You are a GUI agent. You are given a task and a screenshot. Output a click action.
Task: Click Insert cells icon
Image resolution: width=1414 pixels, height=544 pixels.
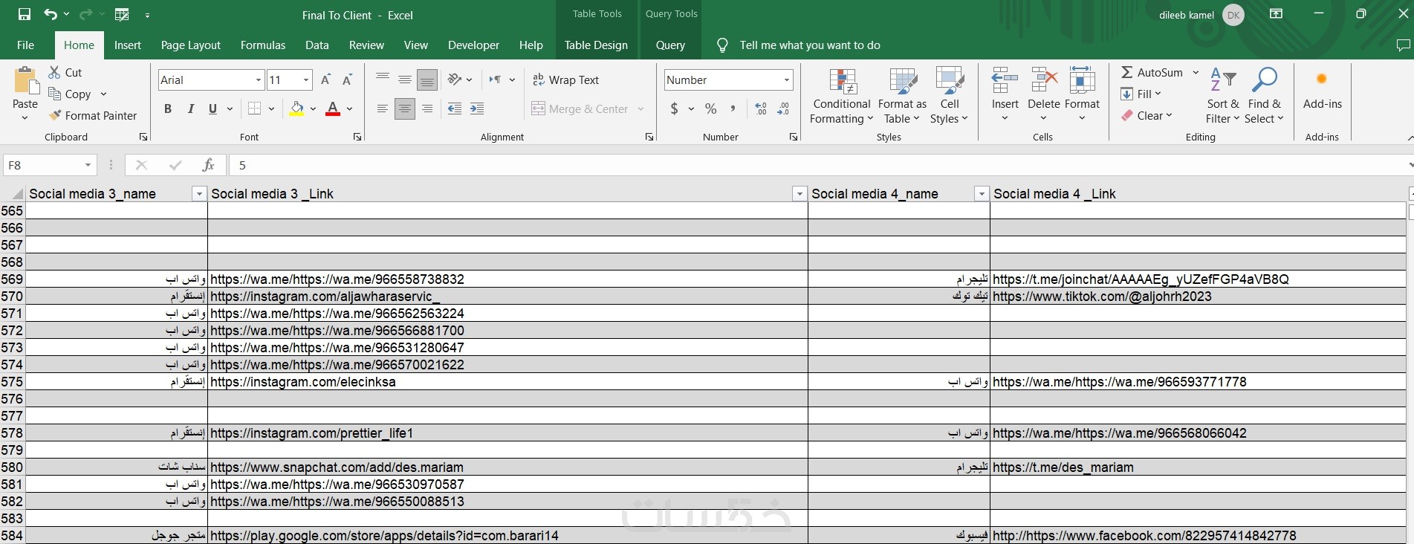1005,80
